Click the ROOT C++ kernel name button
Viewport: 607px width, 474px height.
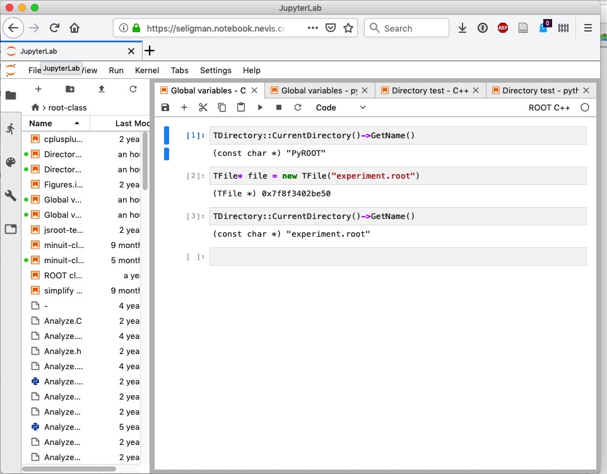[x=549, y=108]
